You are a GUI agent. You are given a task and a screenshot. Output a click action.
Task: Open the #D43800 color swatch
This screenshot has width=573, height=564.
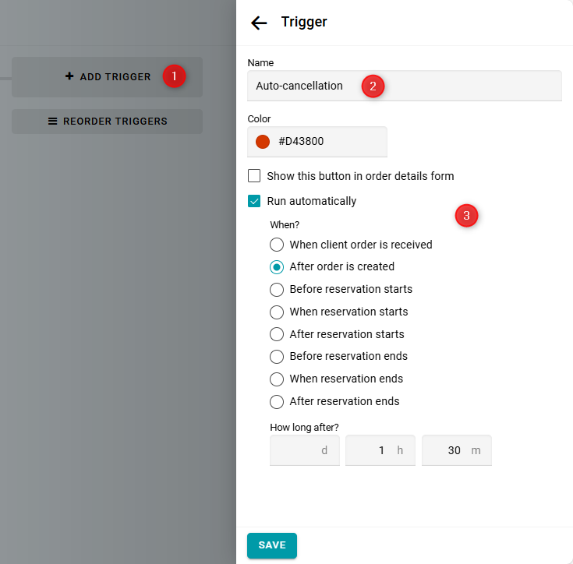[x=263, y=142]
